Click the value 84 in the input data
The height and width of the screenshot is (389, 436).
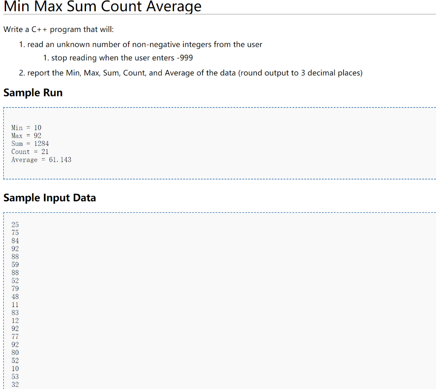coord(15,241)
